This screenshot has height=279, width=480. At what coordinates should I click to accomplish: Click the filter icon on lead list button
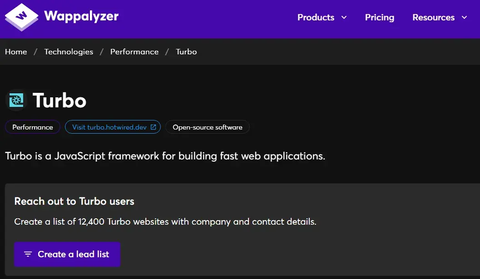tap(28, 254)
